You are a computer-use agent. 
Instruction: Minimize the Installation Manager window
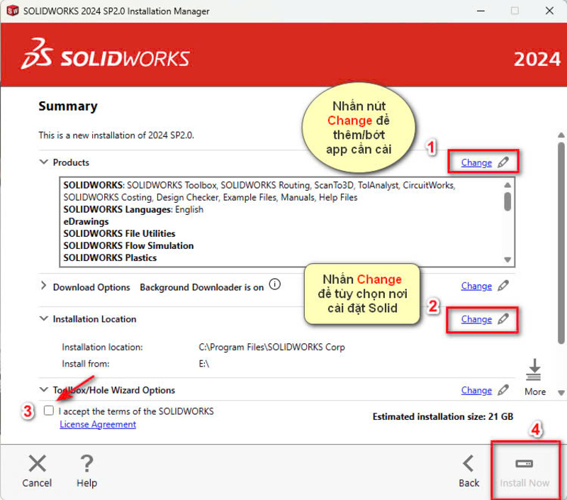coord(481,11)
